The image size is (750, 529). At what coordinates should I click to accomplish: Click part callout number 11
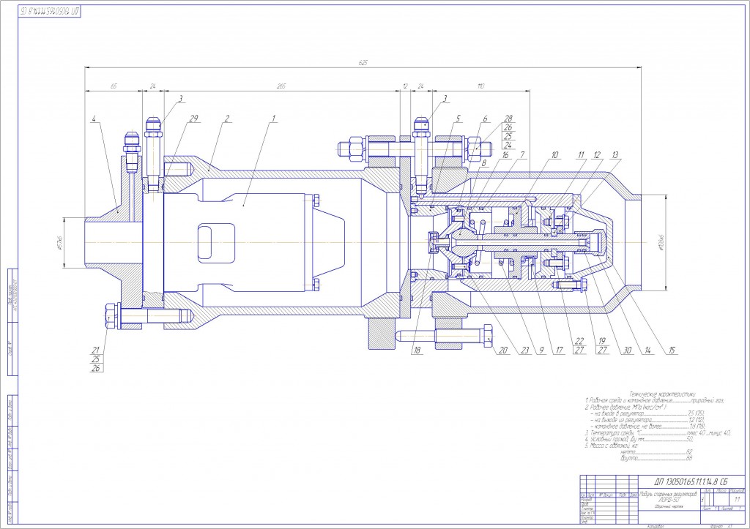click(x=581, y=154)
